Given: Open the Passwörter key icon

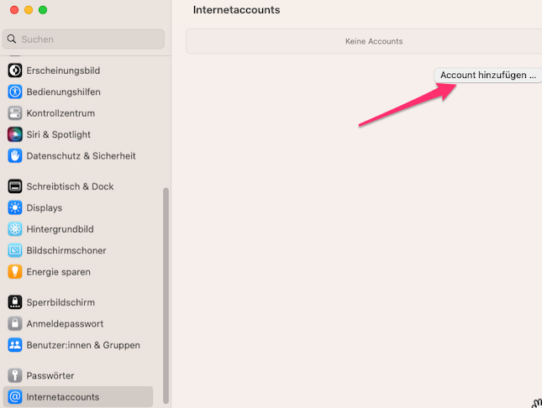Looking at the screenshot, I should click(x=14, y=375).
